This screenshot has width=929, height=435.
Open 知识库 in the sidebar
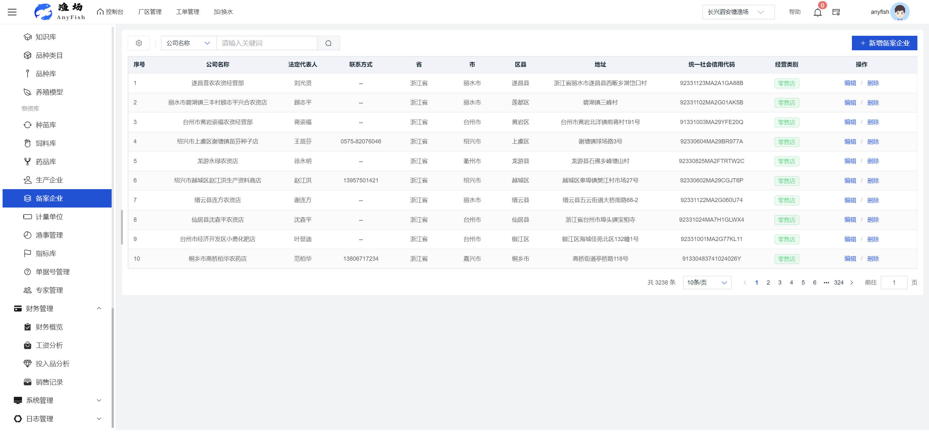46,37
